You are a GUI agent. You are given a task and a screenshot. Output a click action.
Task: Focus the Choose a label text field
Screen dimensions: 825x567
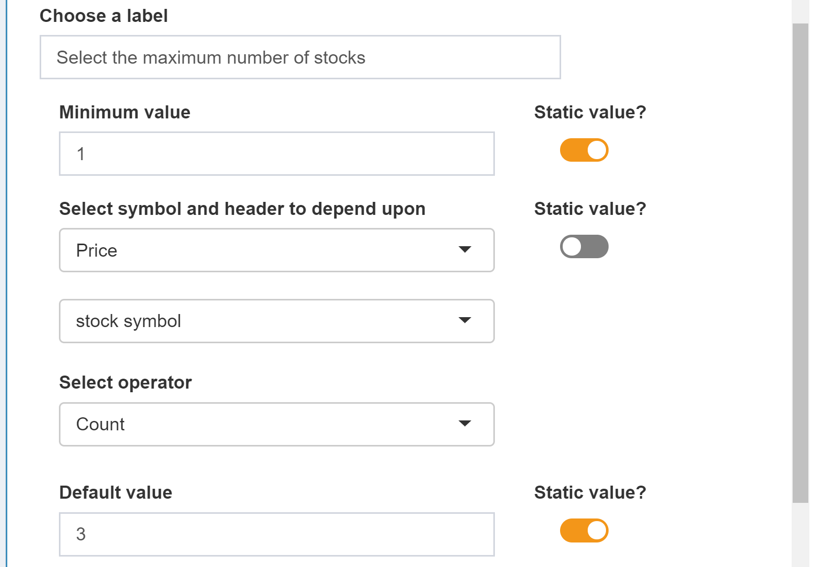coord(300,57)
